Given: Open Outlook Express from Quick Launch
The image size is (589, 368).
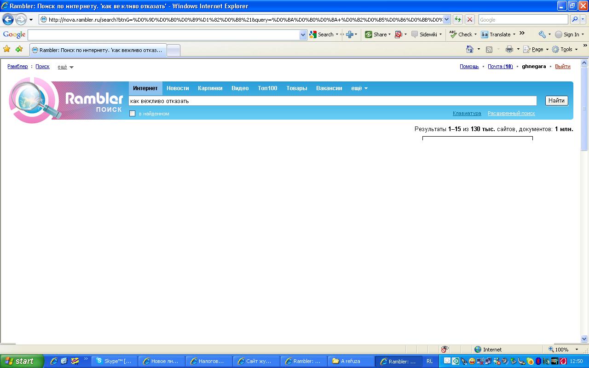Looking at the screenshot, I should [x=64, y=361].
